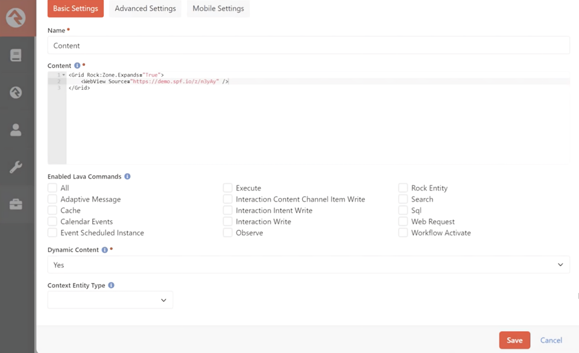
Task: Switch to Mobile Settings tab
Action: point(218,8)
